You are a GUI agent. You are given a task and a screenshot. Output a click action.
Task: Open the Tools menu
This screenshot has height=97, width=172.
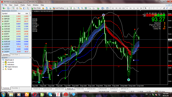point(29,5)
